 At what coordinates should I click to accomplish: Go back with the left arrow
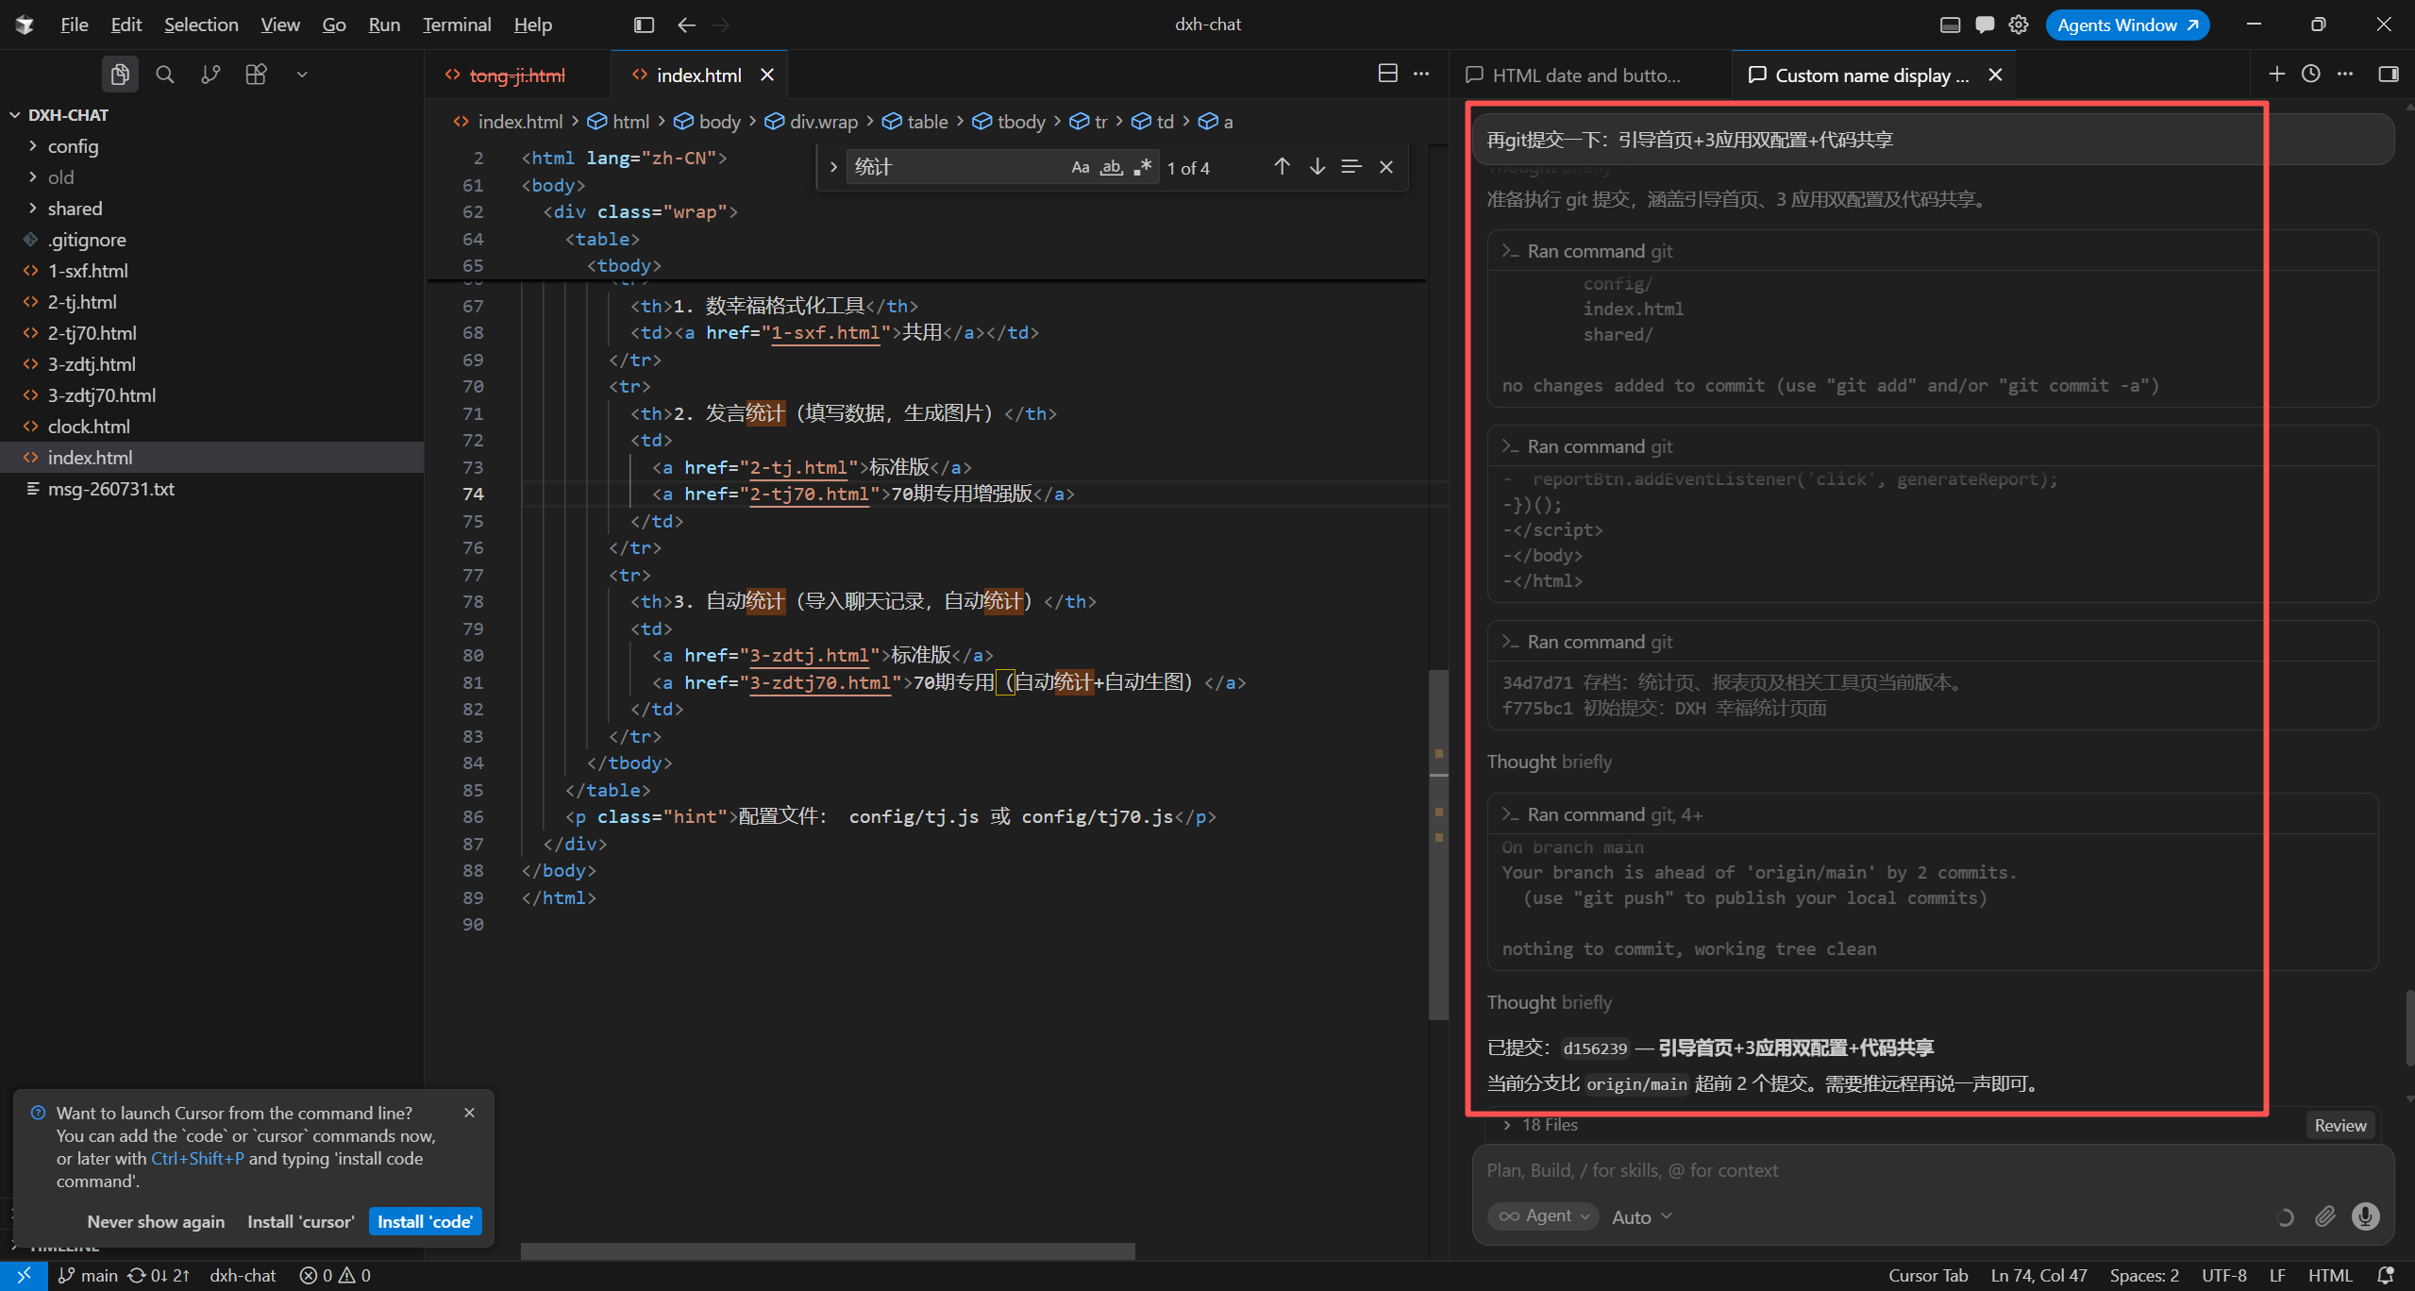pyautogui.click(x=686, y=25)
